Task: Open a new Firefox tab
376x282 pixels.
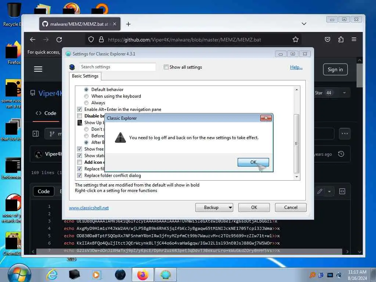Action: (128, 24)
